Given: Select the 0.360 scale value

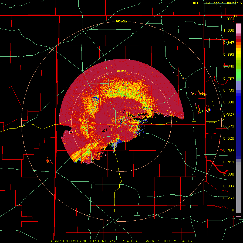Looking at the screenshot, I should pyautogui.click(x=229, y=174).
